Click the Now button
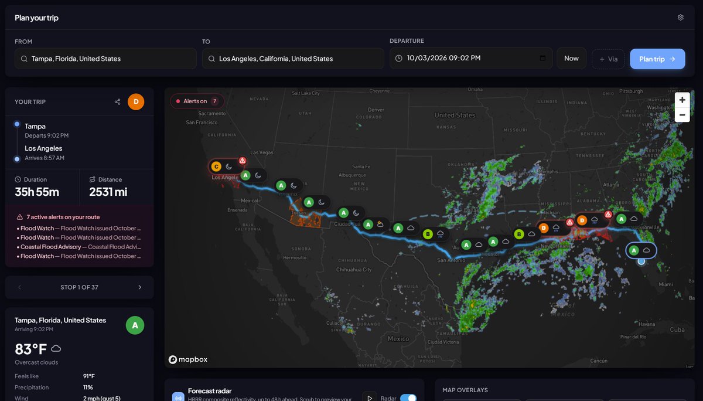This screenshot has width=703, height=401. coord(571,59)
